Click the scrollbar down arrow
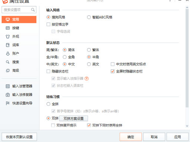190x142 pixels. click(187, 126)
